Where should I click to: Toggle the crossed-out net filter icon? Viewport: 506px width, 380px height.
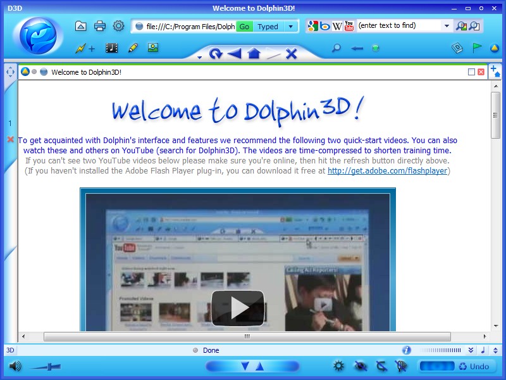(401, 366)
